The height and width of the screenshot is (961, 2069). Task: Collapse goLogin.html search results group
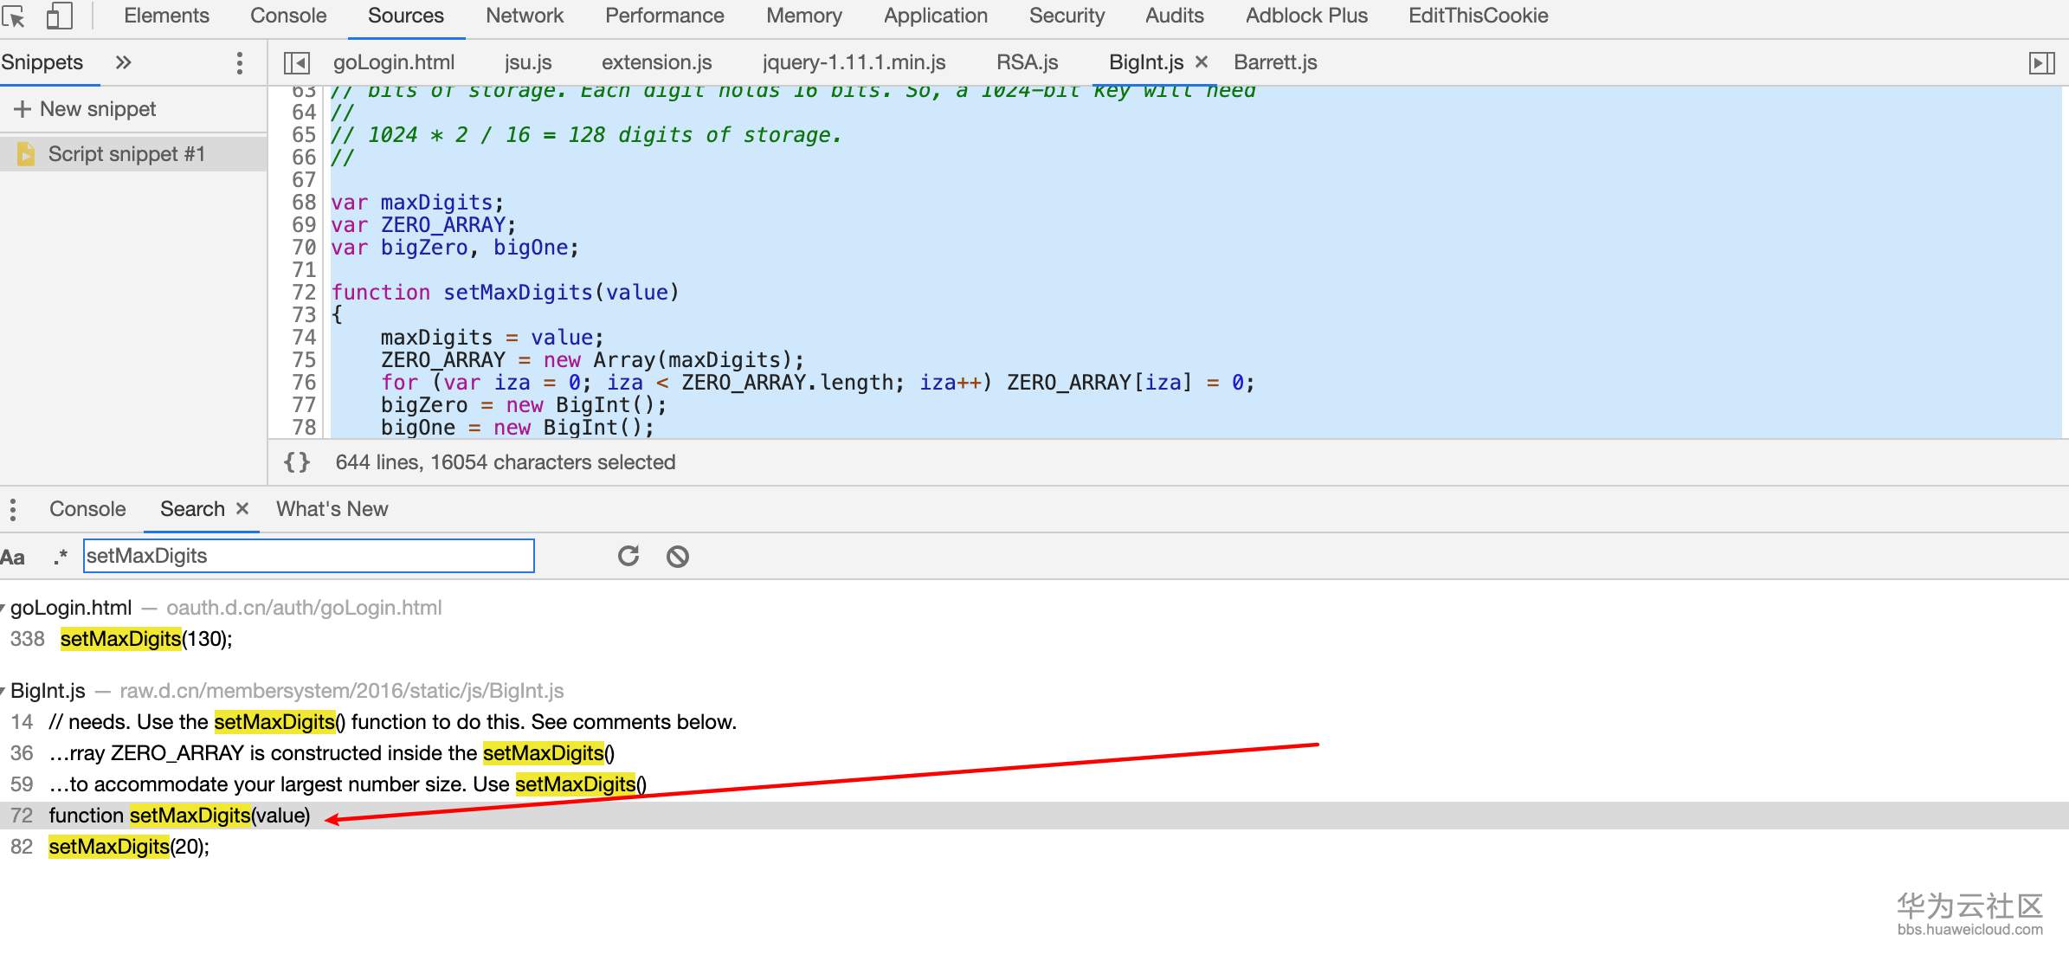pos(4,609)
